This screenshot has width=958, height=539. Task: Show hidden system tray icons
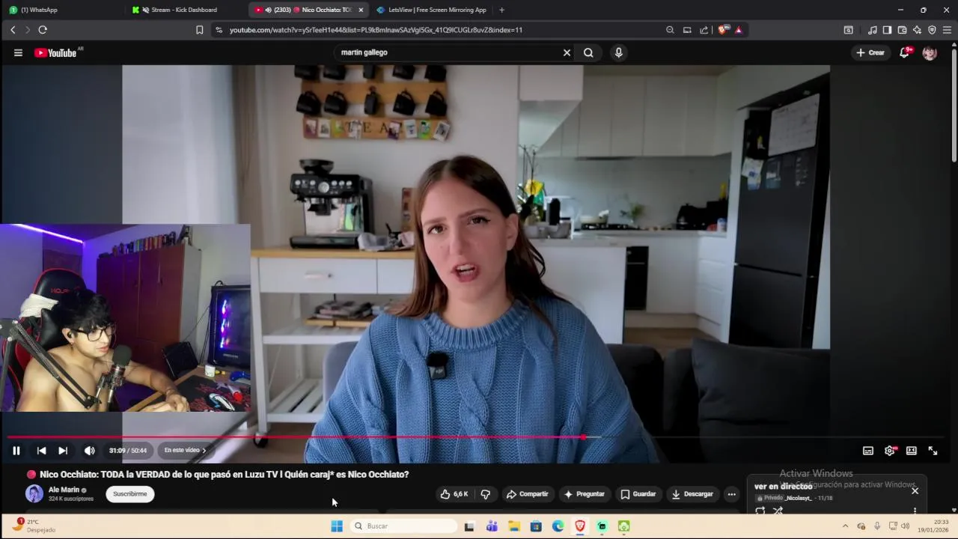845,526
